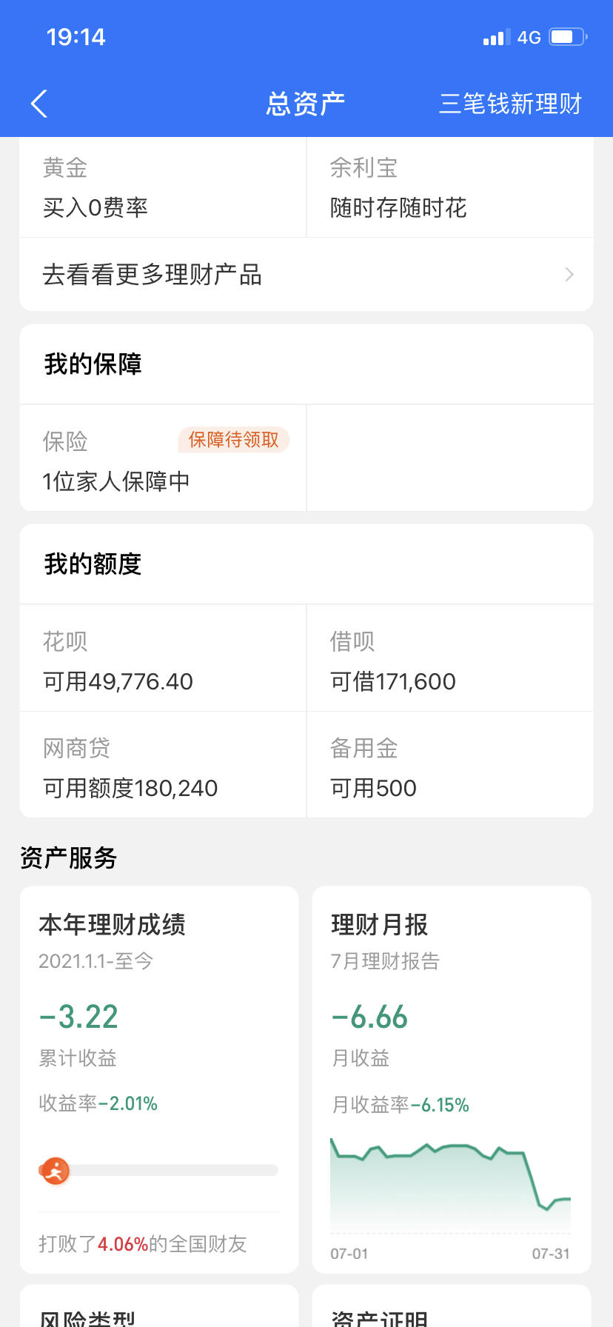Tap the back arrow icon

tap(39, 104)
